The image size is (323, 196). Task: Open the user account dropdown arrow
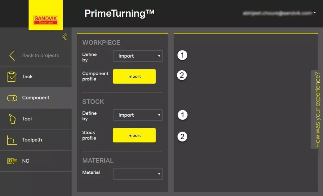click(x=315, y=13)
